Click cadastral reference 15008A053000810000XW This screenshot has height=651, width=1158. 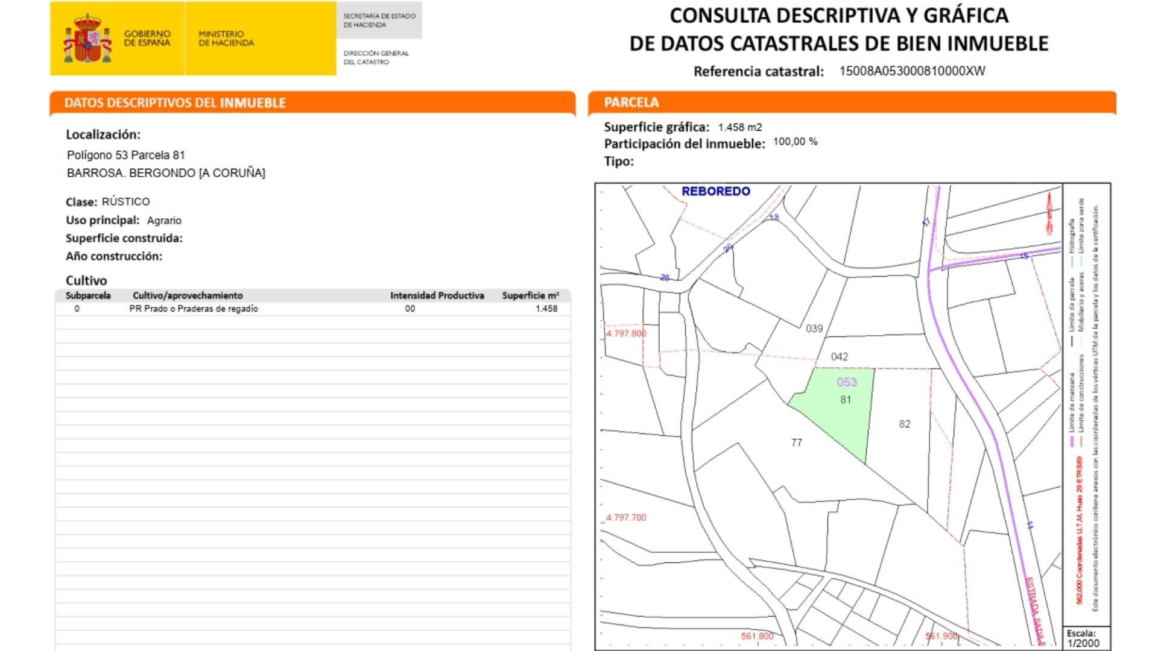click(911, 71)
